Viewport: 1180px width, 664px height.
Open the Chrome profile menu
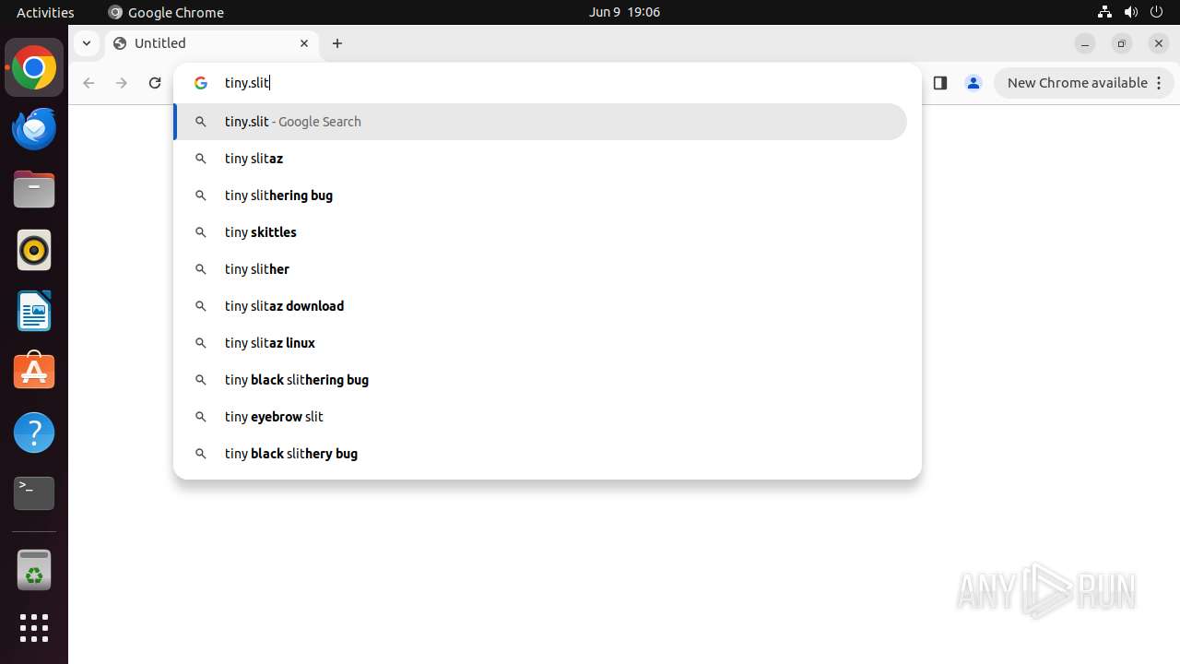coord(973,83)
